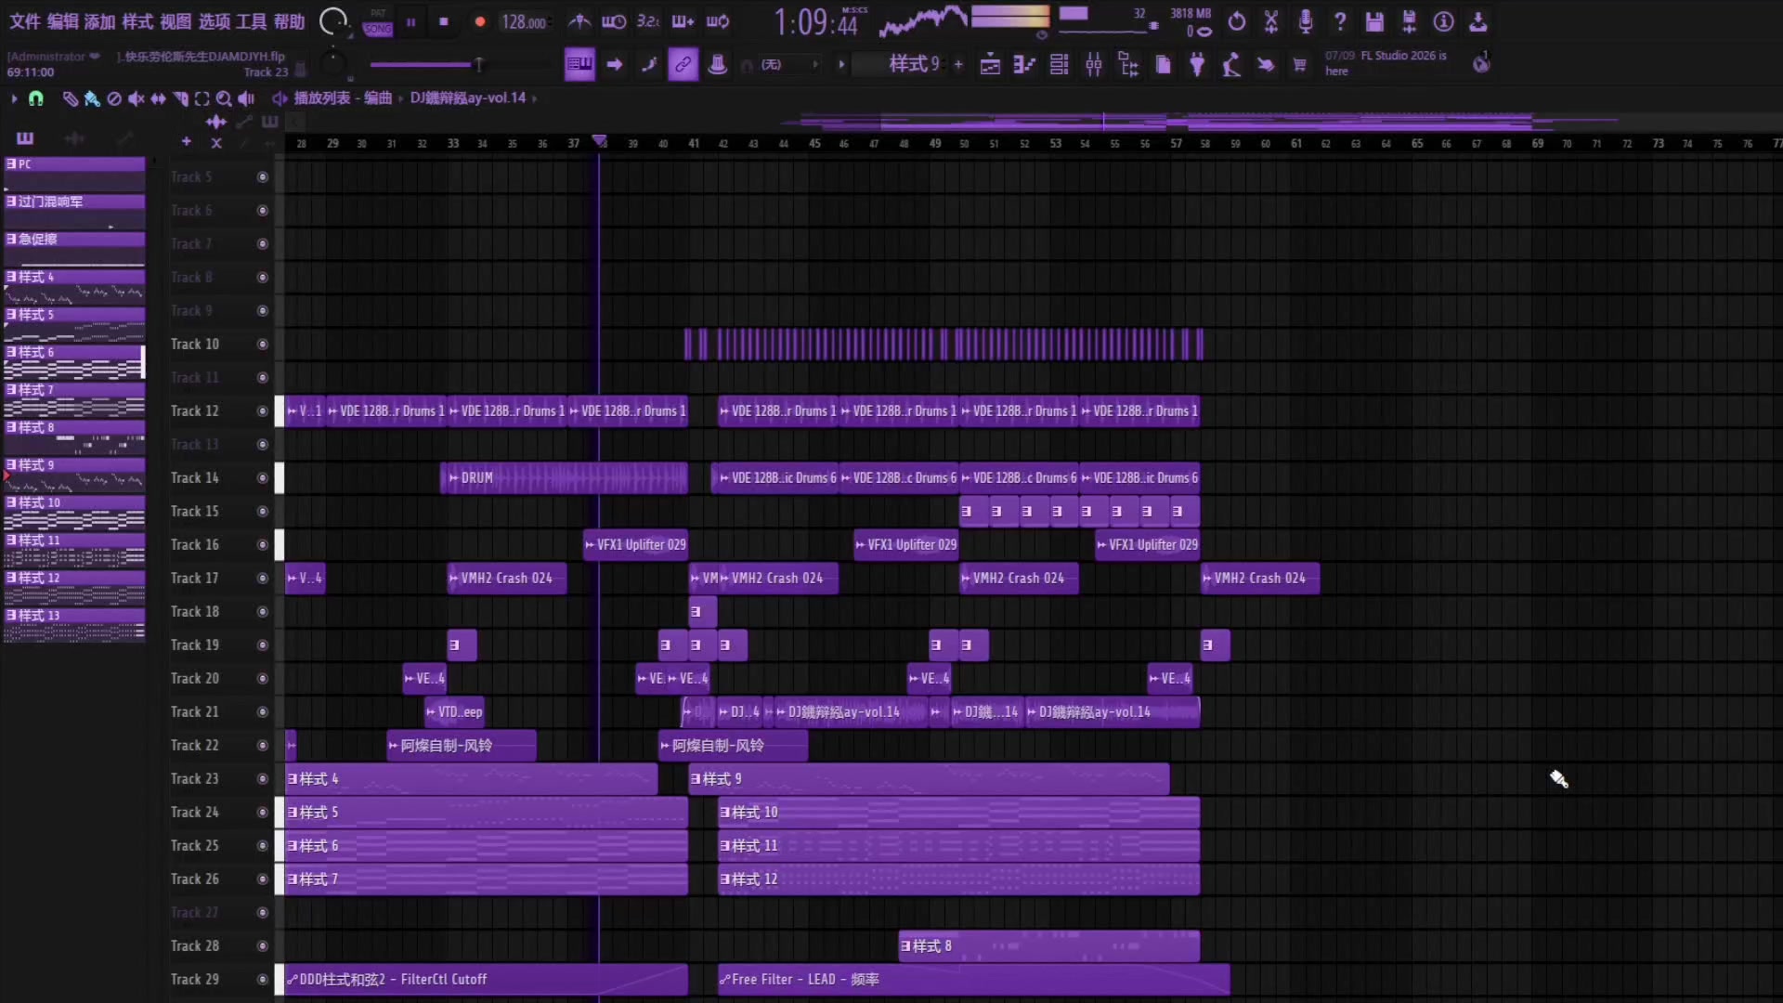Click the one-click audio recording microphone icon

point(1306,21)
